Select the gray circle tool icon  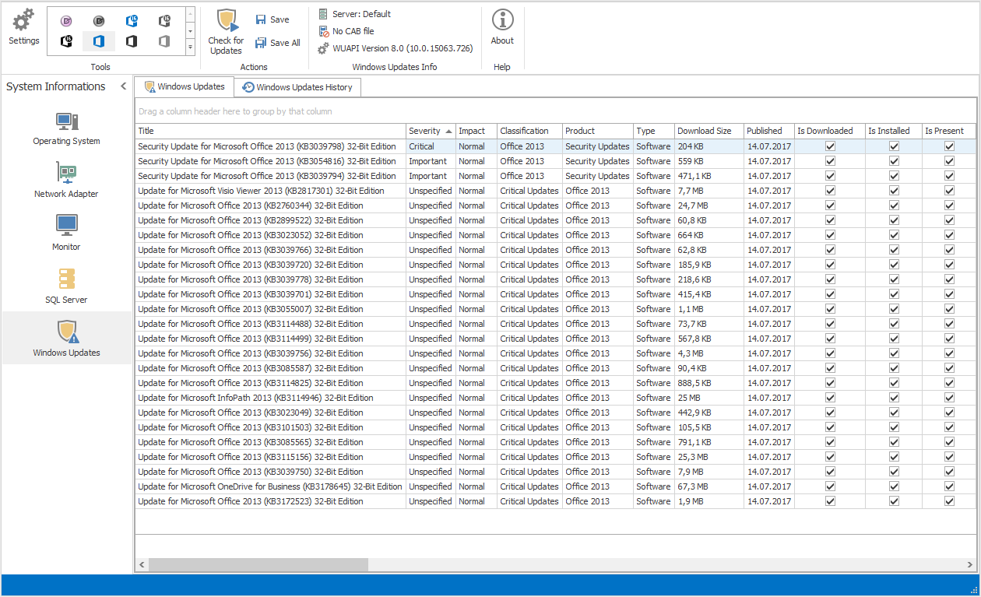[x=99, y=21]
